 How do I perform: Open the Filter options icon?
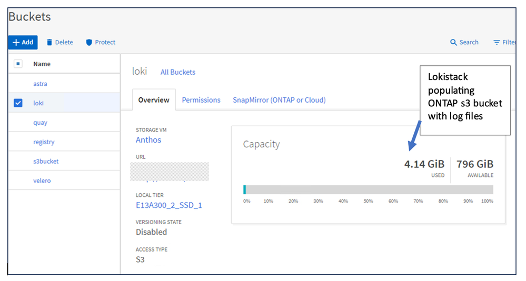[x=497, y=42]
